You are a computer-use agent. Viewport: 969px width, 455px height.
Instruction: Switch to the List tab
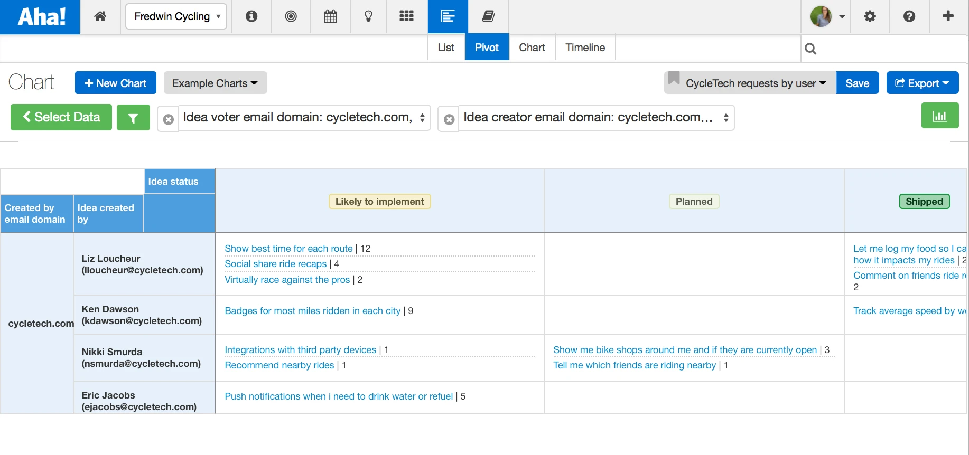tap(446, 48)
